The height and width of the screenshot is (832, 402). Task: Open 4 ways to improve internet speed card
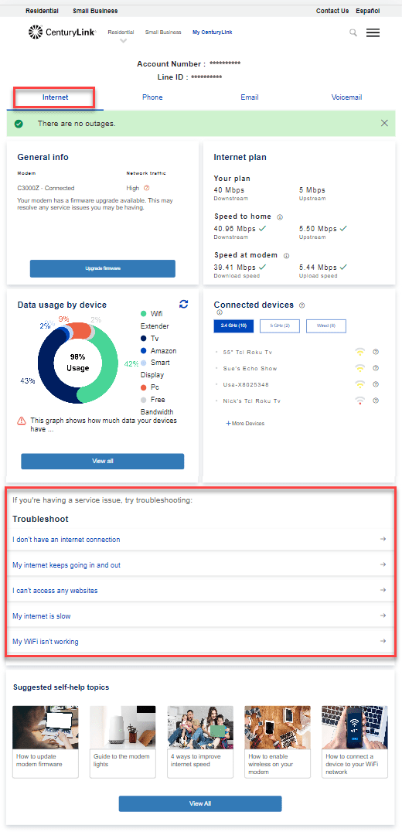(200, 742)
